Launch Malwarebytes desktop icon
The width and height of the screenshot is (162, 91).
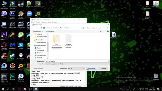click(12, 46)
